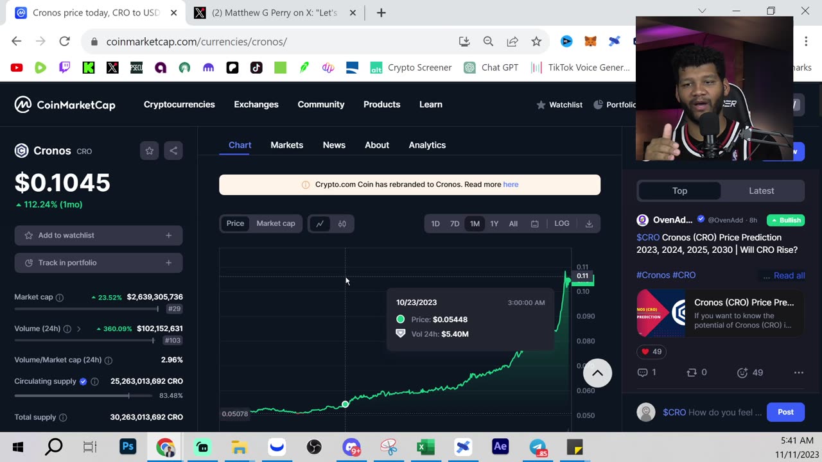Open Products navigation dropdown
Image resolution: width=822 pixels, height=462 pixels.
click(382, 105)
